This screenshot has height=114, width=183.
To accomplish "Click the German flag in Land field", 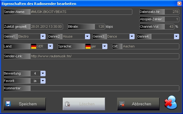I will (x=34, y=46).
